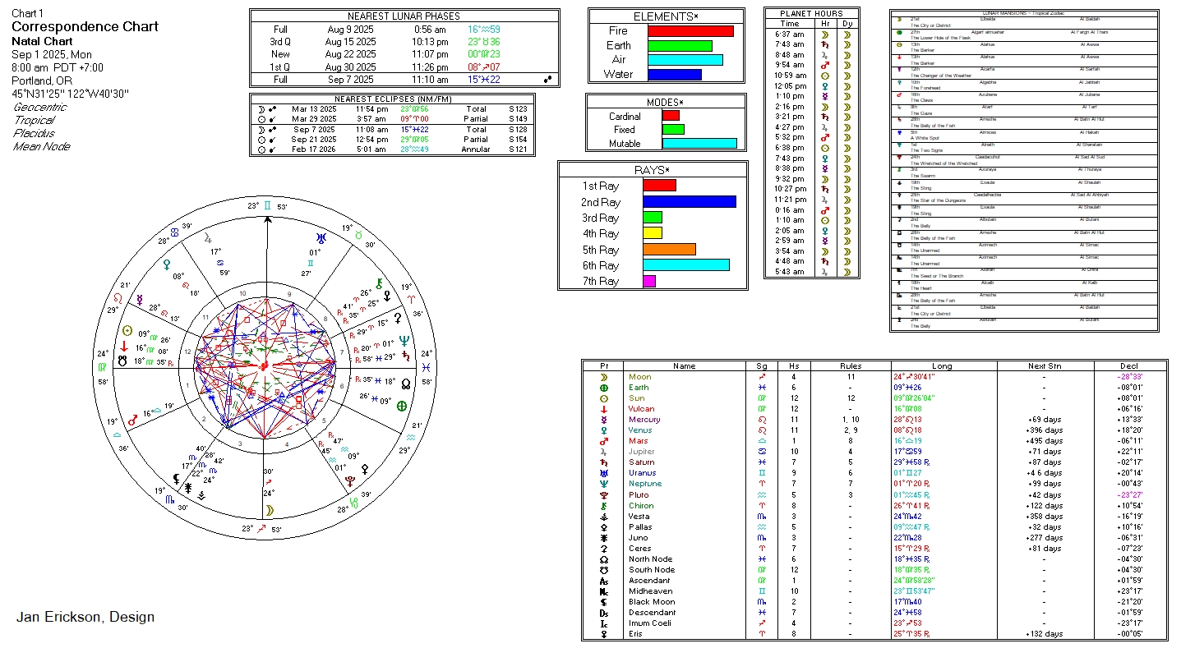Image resolution: width=1181 pixels, height=648 pixels.
Task: Click the red Fire bar in Elements
Action: [x=690, y=31]
